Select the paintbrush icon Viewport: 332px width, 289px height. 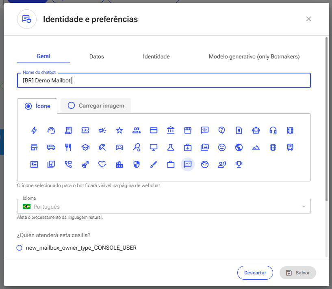click(154, 164)
